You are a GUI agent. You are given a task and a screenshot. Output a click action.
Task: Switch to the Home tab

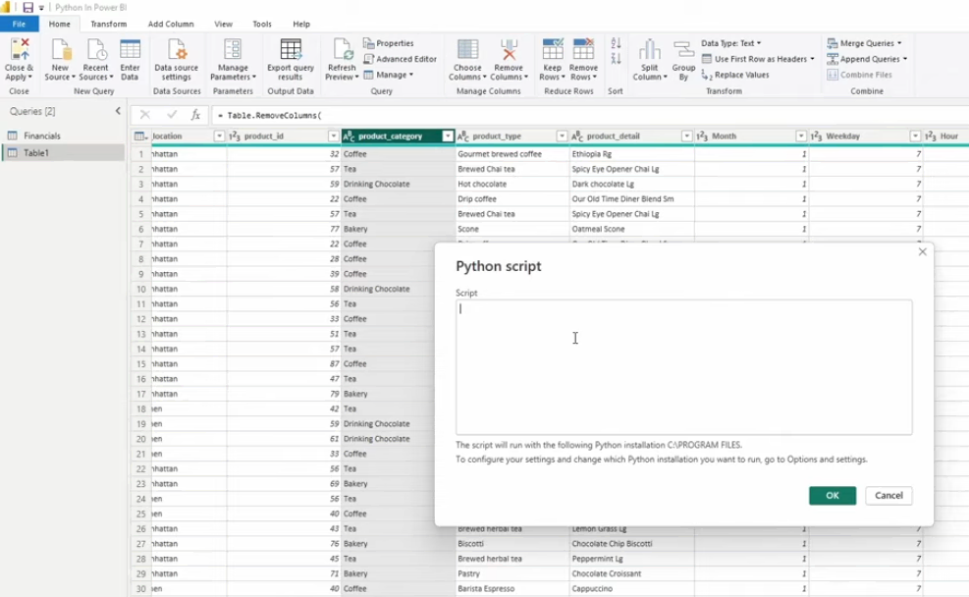pos(59,25)
